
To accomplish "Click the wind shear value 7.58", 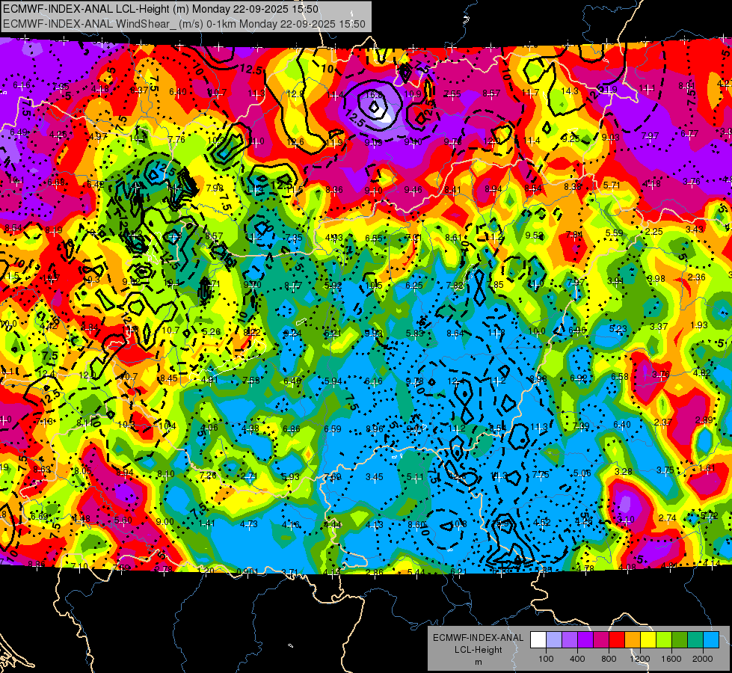I will 251,381.
